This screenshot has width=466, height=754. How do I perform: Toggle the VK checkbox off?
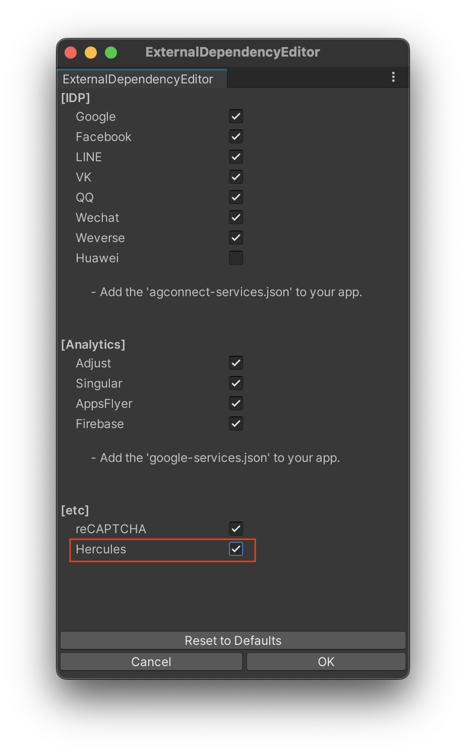click(x=236, y=177)
